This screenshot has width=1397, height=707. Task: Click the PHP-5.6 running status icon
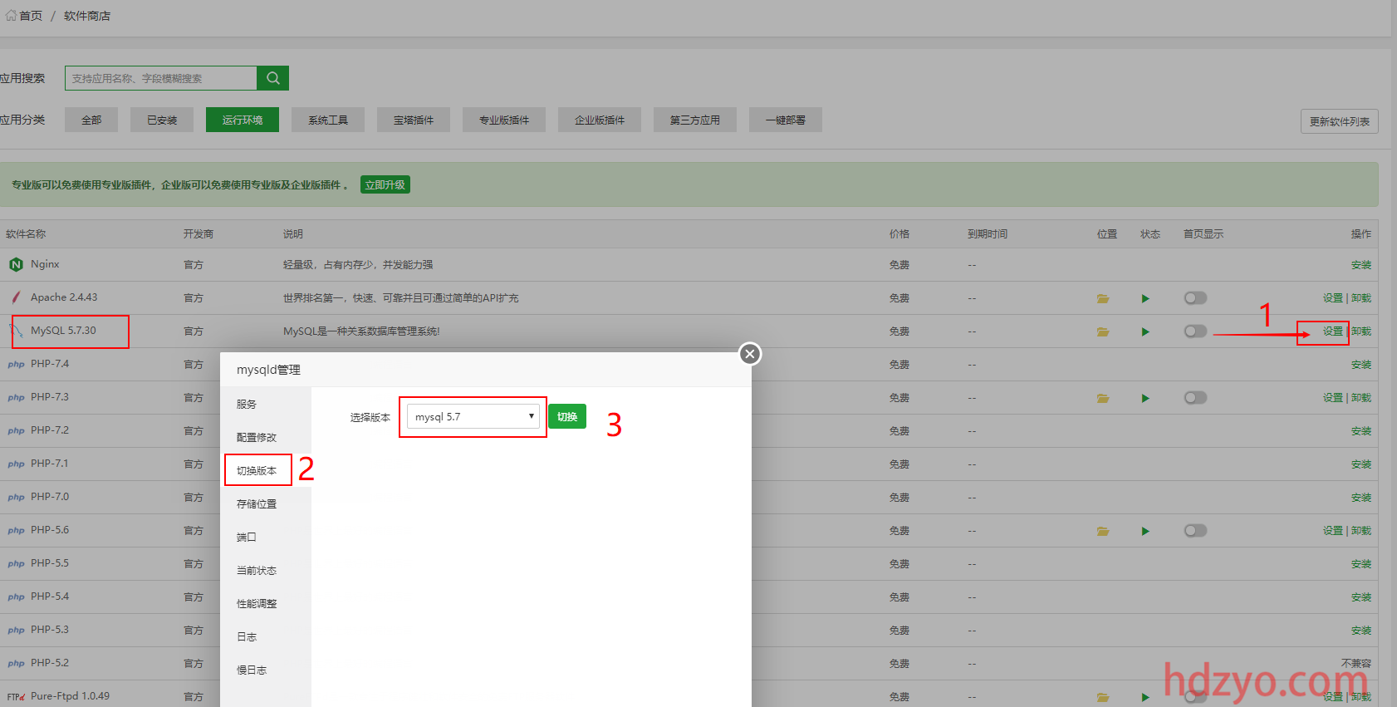click(1145, 531)
